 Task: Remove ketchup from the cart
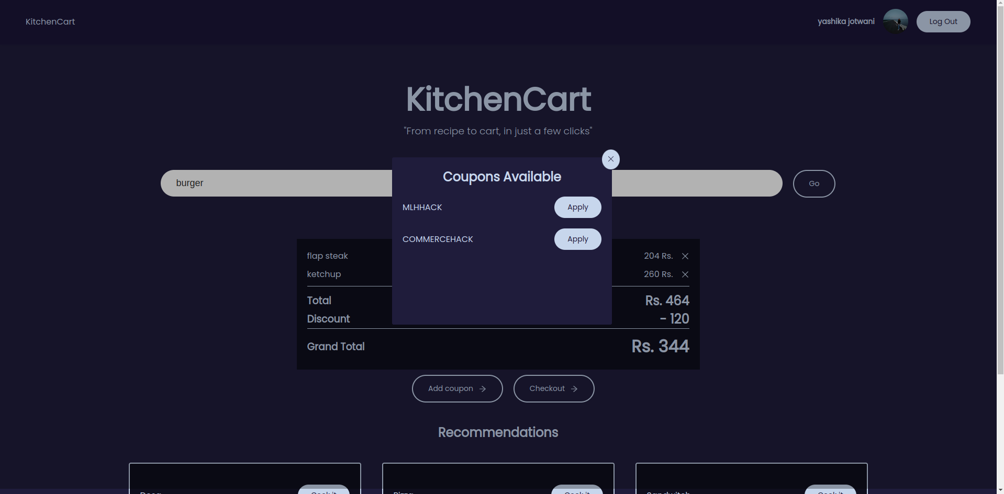(x=685, y=274)
